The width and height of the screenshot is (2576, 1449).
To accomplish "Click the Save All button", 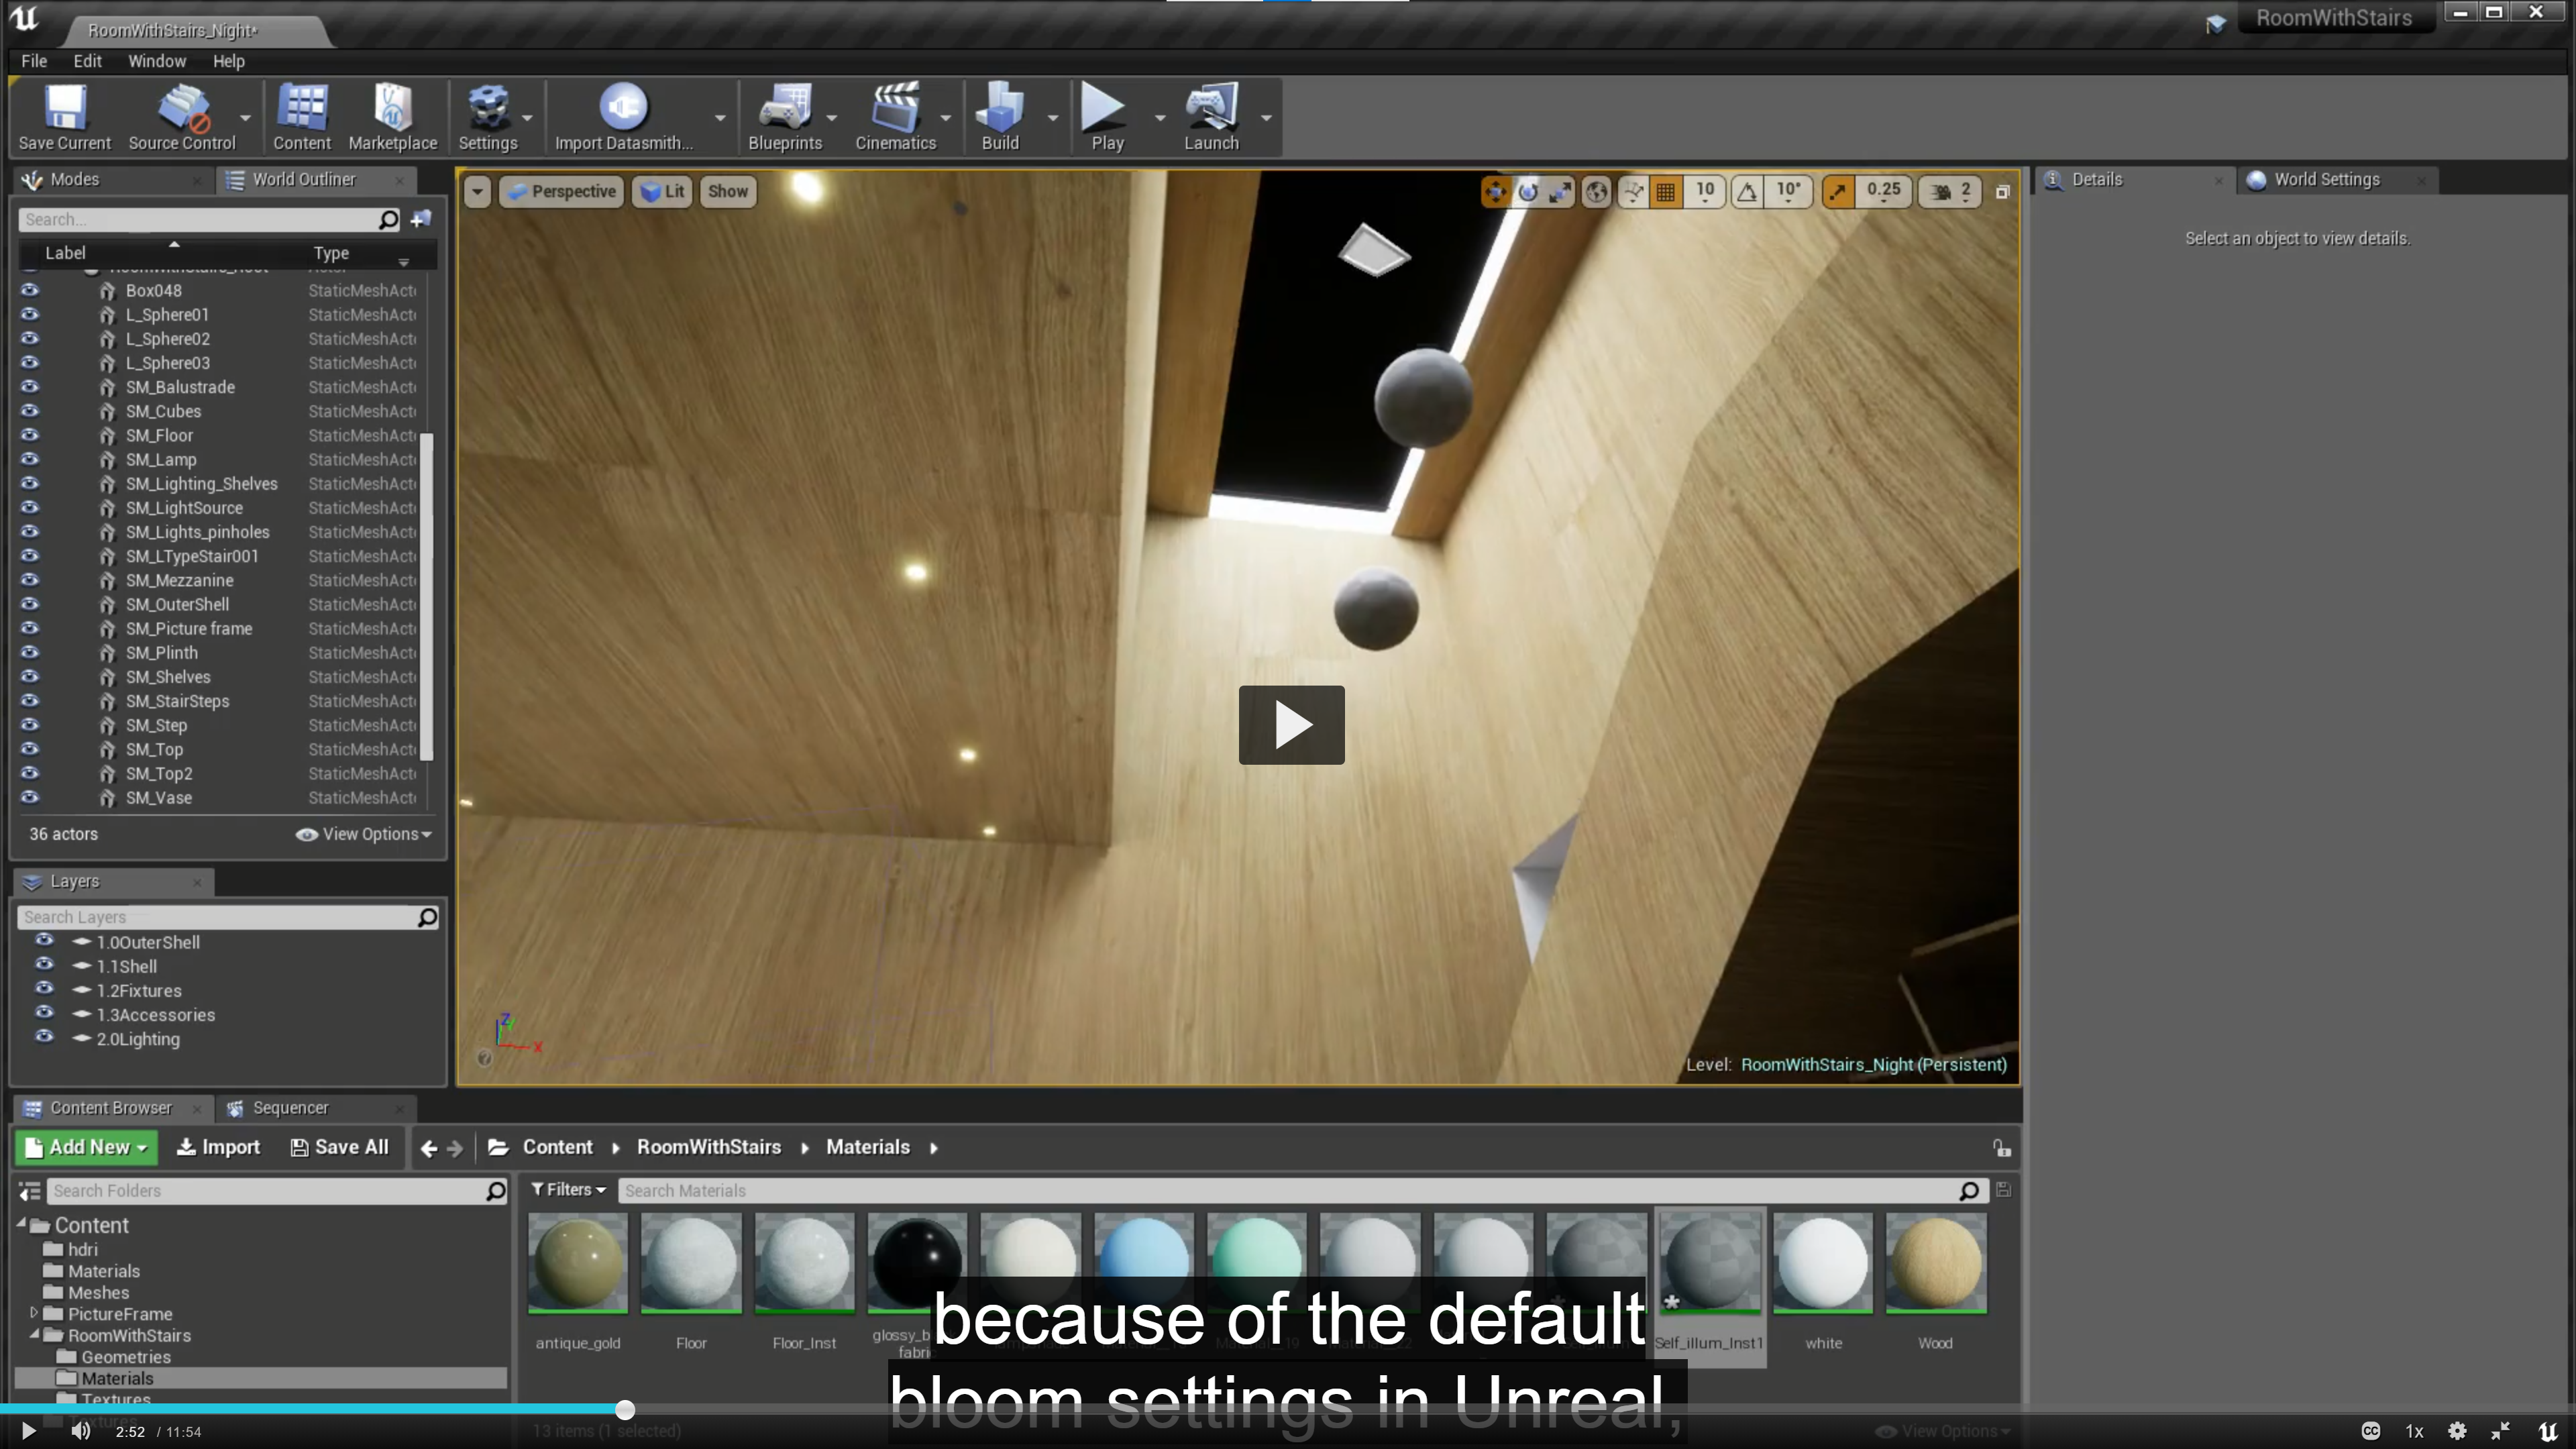I will coord(339,1147).
